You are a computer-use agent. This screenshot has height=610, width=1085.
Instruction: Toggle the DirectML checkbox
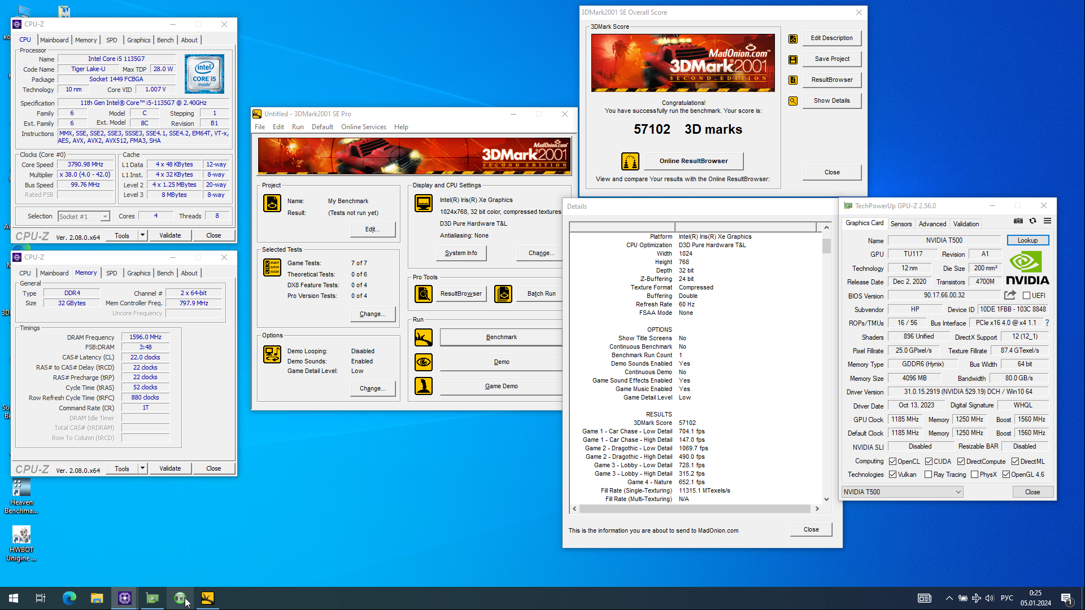pos(1015,462)
